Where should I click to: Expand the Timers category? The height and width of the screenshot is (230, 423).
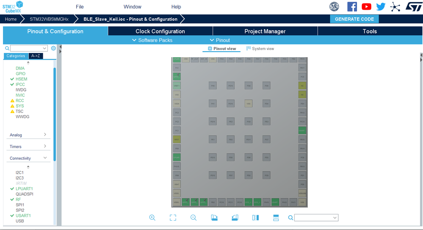[28, 146]
